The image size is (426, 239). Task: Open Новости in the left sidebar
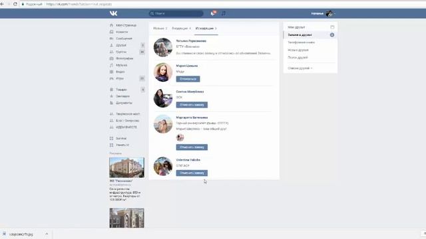[122, 32]
